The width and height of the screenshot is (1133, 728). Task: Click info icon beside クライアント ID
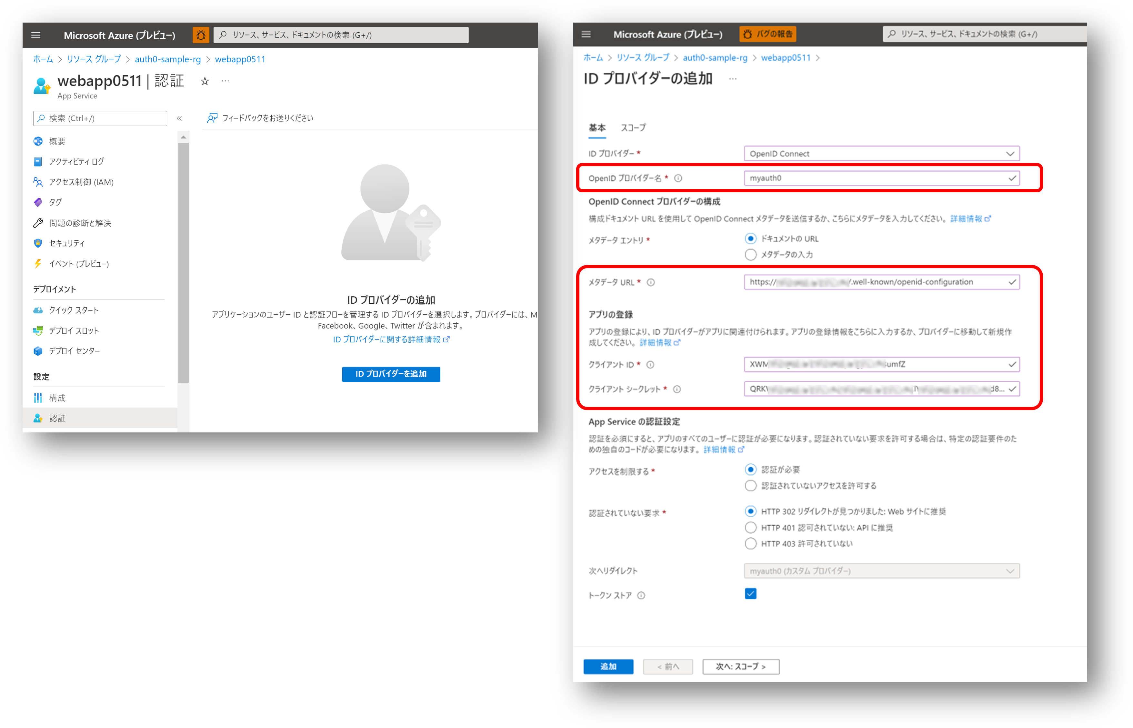point(650,364)
